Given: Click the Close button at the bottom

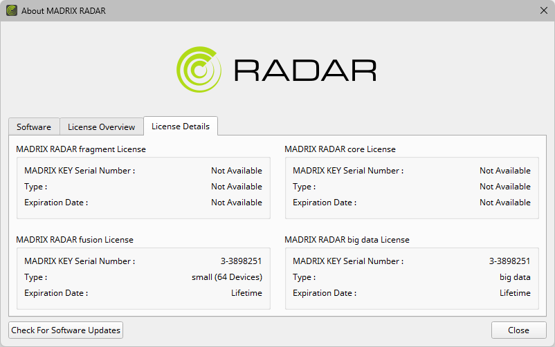Looking at the screenshot, I should click(x=518, y=330).
